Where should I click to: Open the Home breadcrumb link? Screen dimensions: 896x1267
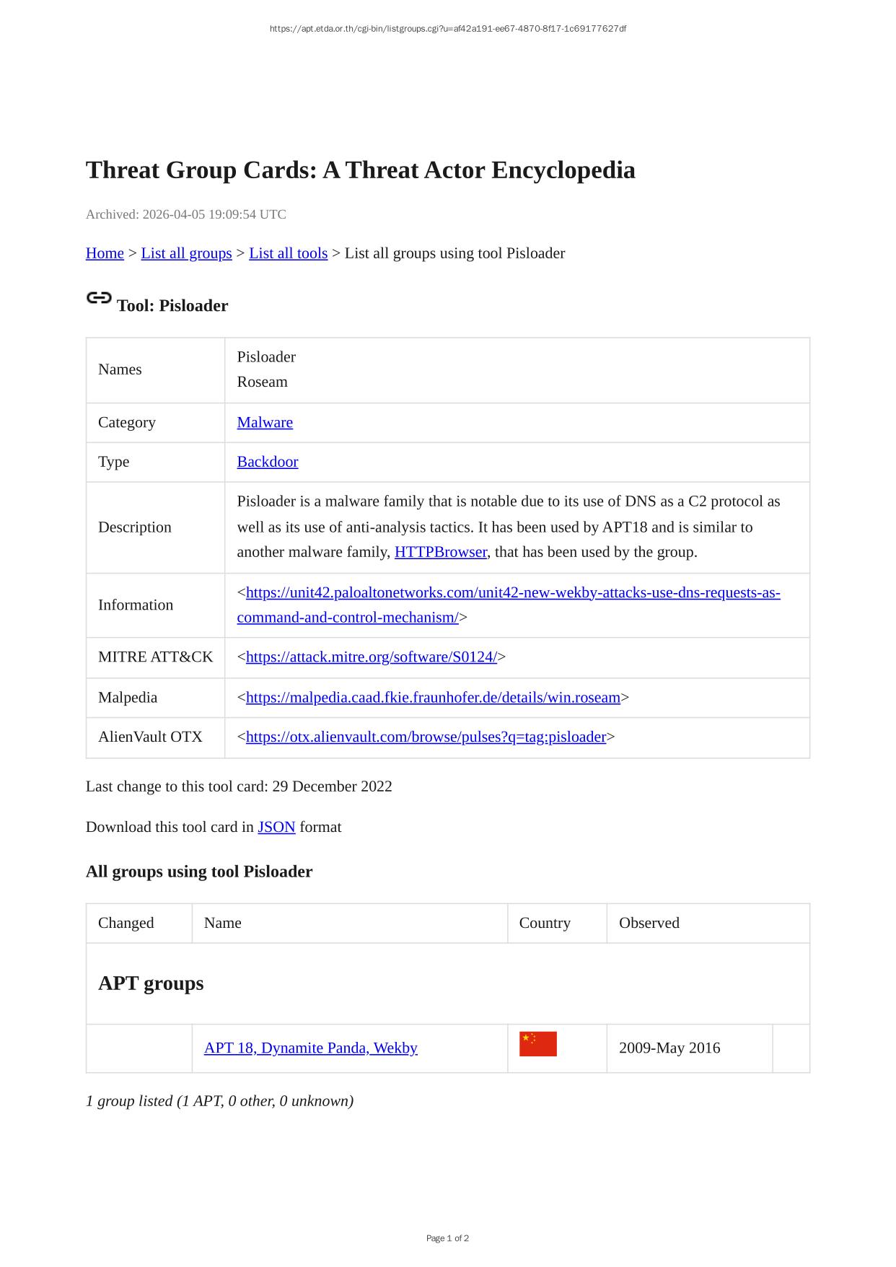pyautogui.click(x=105, y=253)
